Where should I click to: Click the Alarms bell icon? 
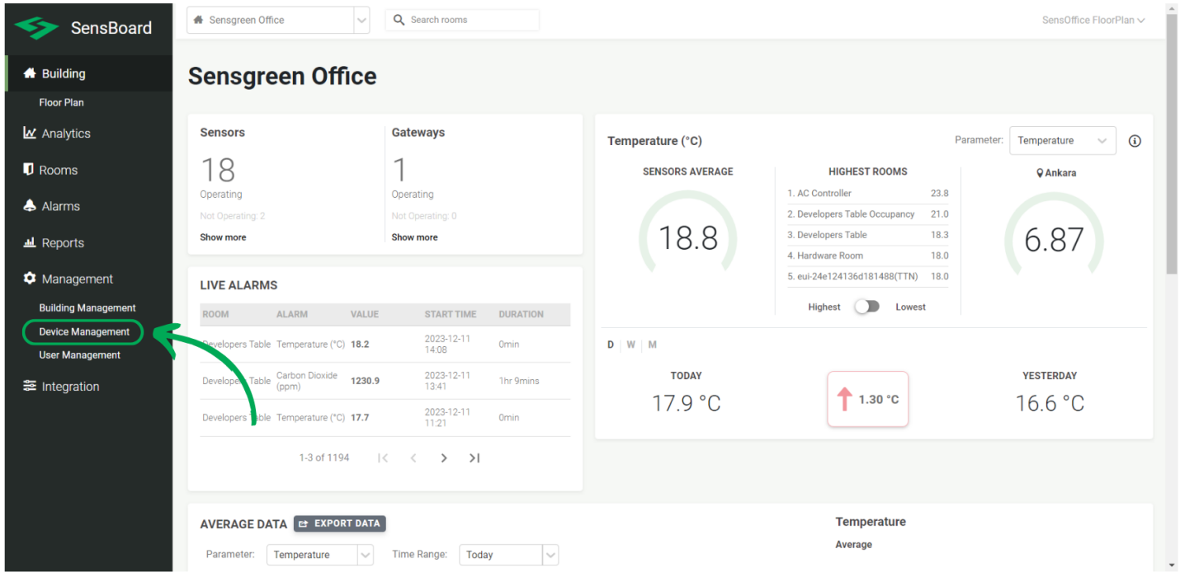pos(31,206)
